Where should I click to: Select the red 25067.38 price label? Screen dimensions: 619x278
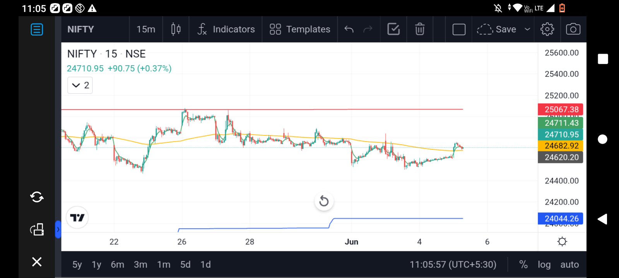(560, 109)
